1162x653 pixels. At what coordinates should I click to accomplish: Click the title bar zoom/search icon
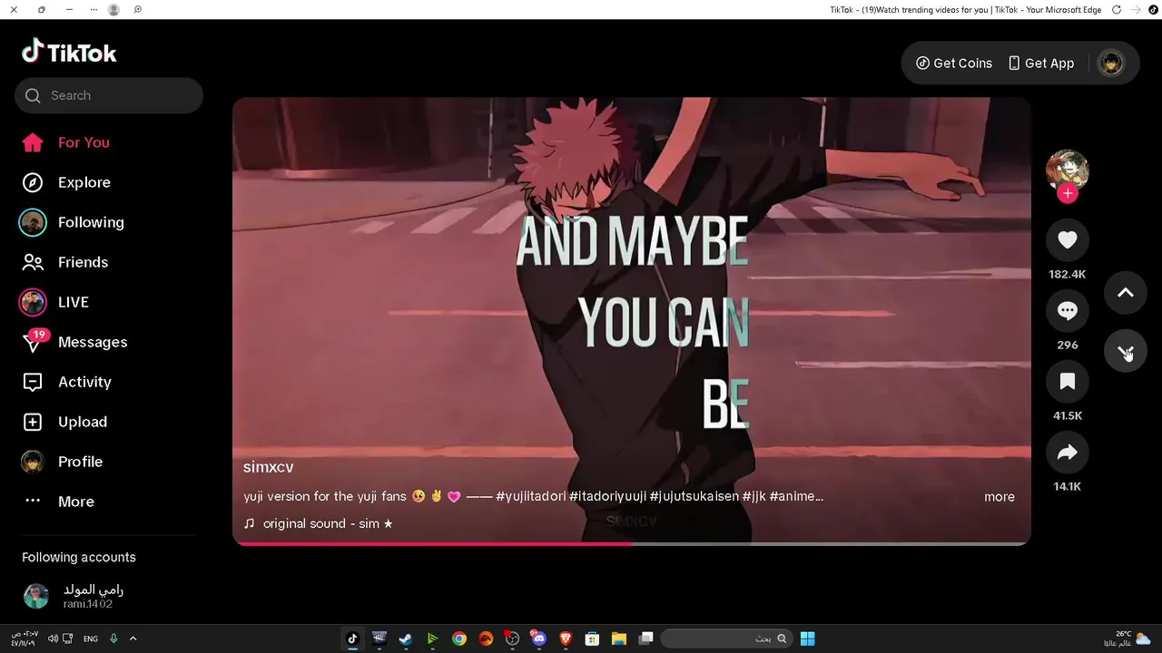point(138,9)
